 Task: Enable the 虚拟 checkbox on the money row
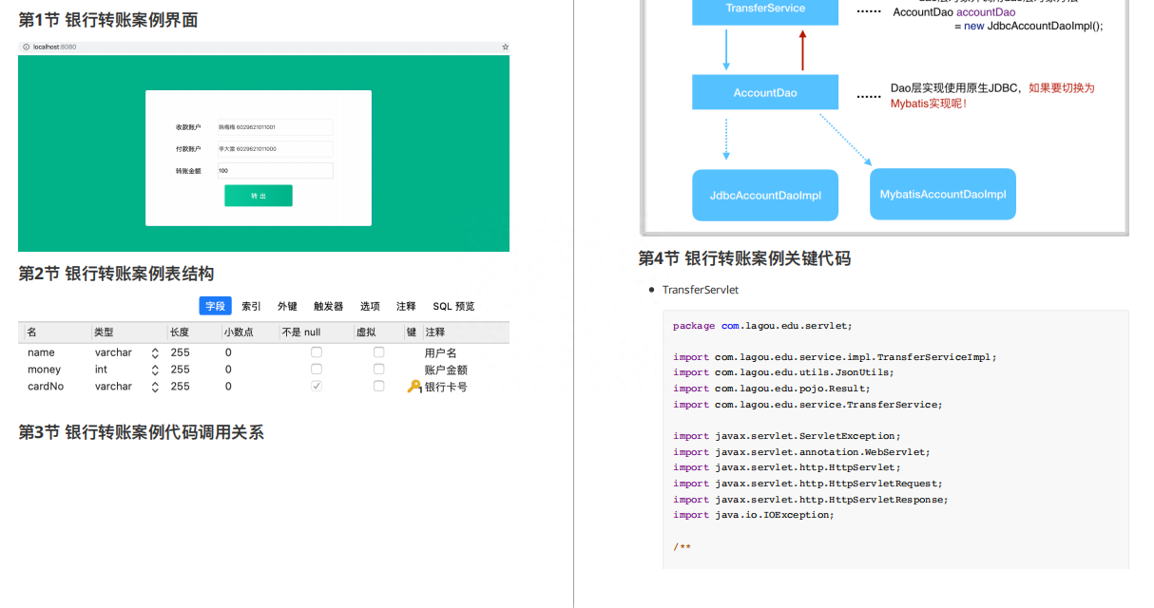378,369
